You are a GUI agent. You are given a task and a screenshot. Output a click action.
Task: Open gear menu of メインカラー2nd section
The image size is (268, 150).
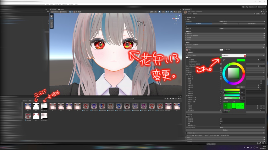264,55
